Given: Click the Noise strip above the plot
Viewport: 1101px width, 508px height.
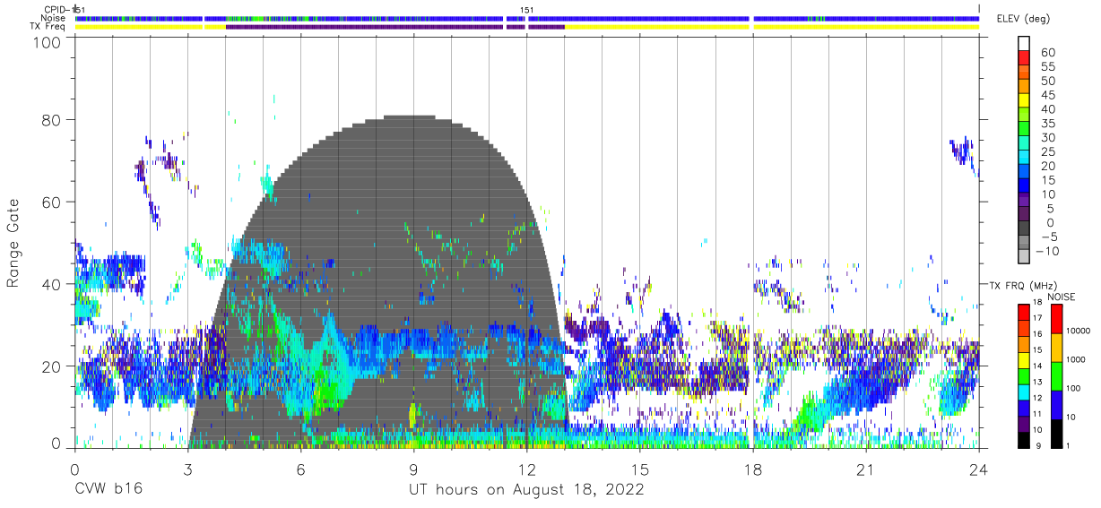Looking at the screenshot, I should coord(527,18).
